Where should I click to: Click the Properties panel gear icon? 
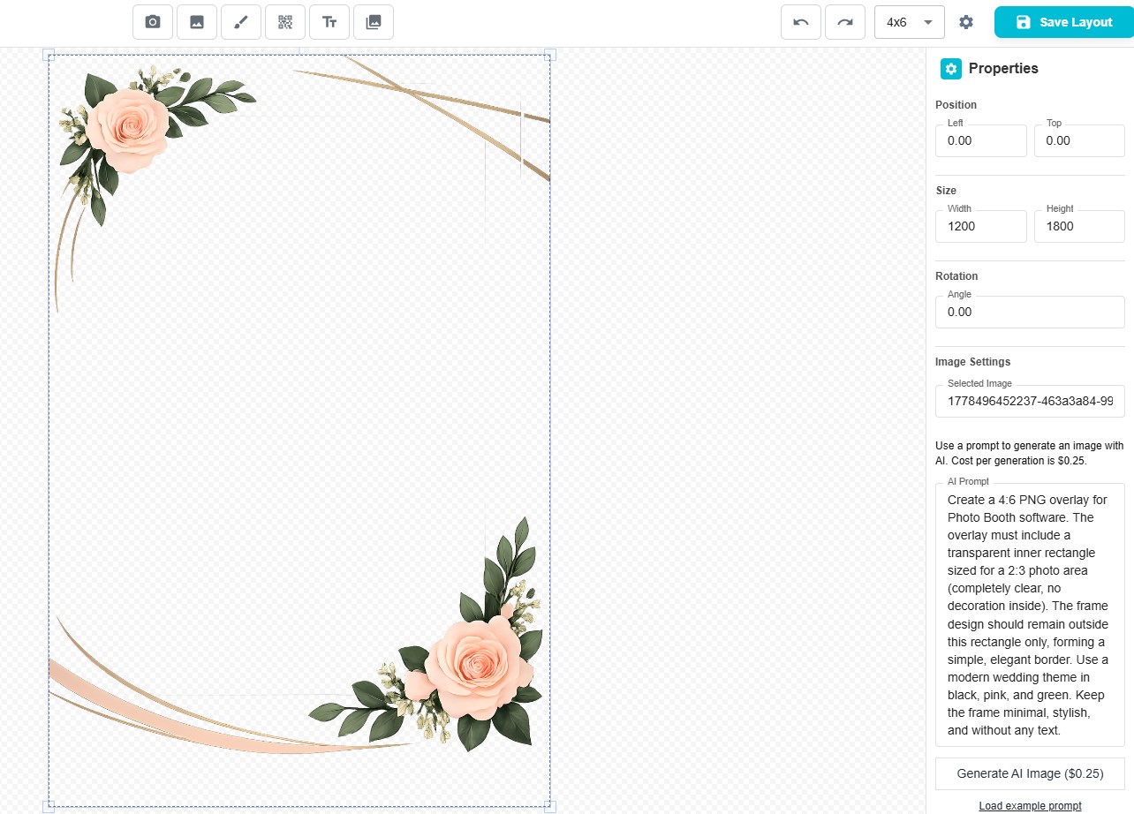coord(950,69)
